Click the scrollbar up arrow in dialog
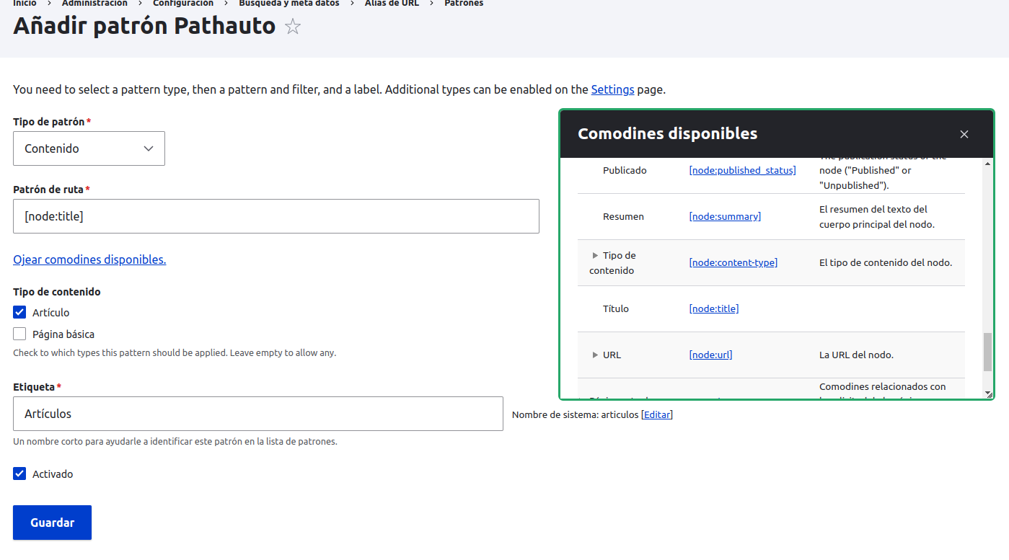The width and height of the screenshot is (1009, 560). tap(987, 163)
